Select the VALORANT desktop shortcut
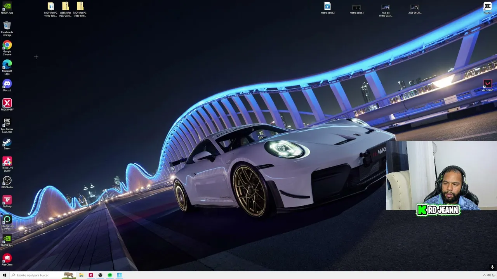 pyautogui.click(x=487, y=86)
